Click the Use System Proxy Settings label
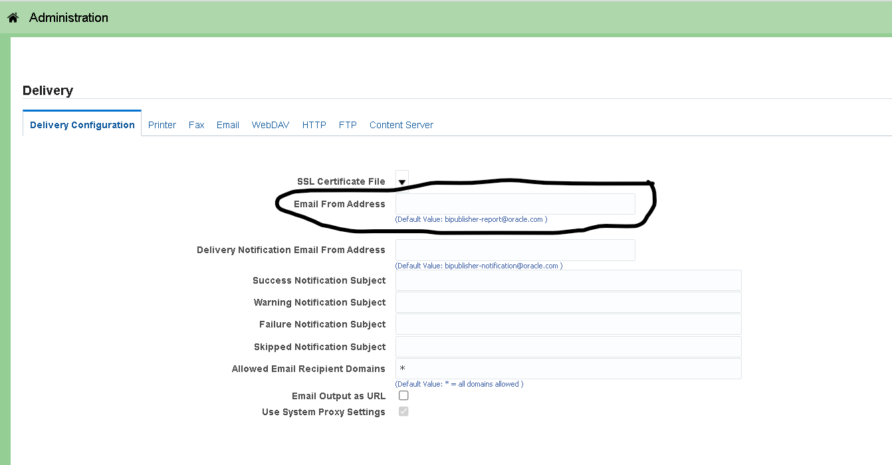Viewport: 892px width, 465px height. (x=324, y=412)
